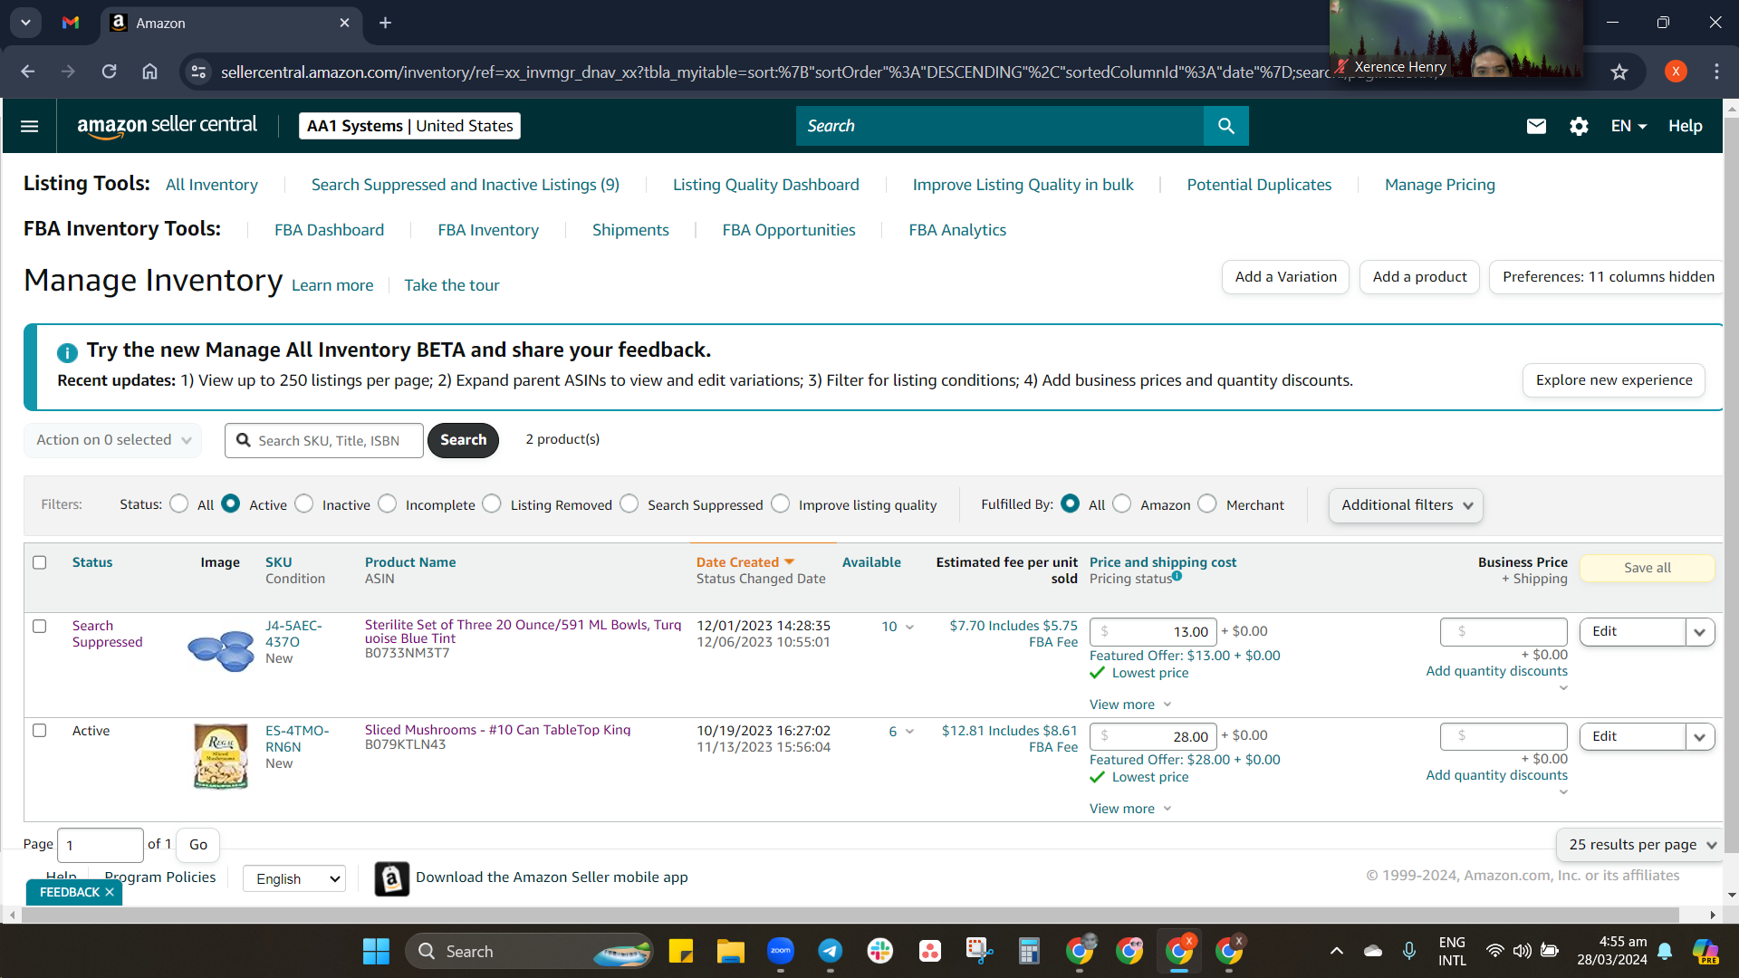The height and width of the screenshot is (978, 1739).
Task: Open a new browser tab
Action: [385, 23]
